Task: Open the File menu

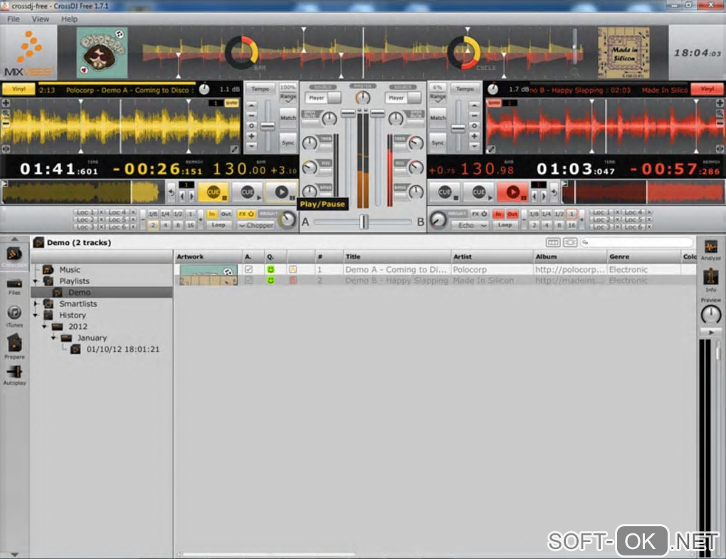Action: [x=14, y=19]
